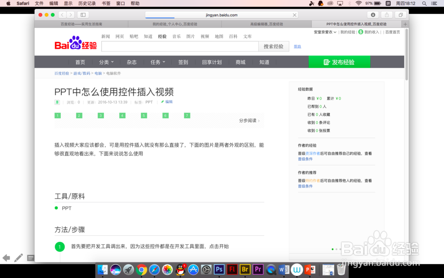Open Finder from the dock
This screenshot has width=444, height=278.
tap(103, 270)
